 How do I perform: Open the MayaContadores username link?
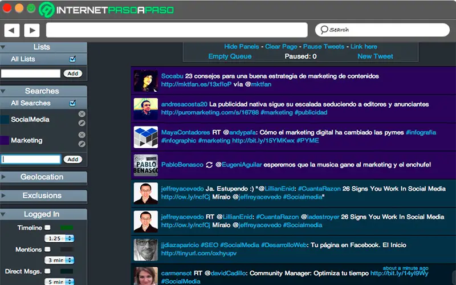(x=185, y=133)
